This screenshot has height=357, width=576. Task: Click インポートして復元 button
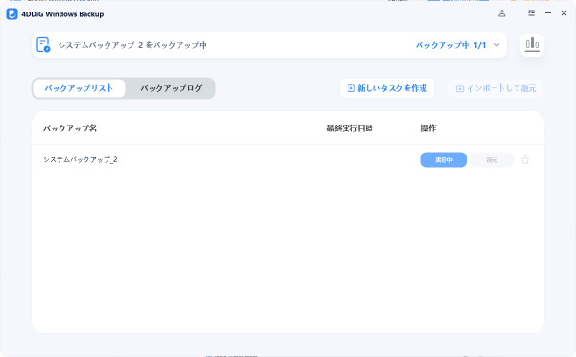coord(495,88)
